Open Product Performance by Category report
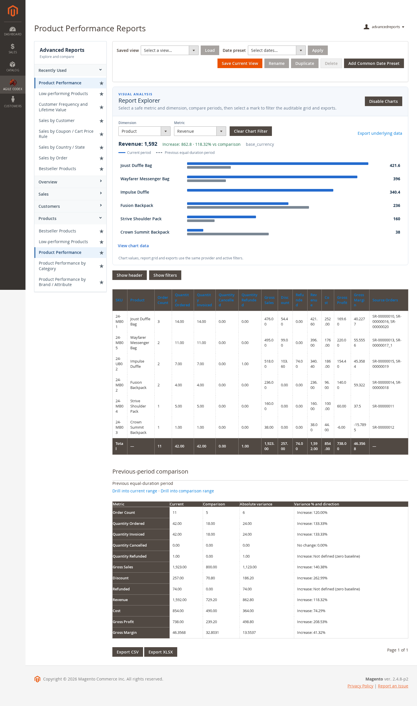417x706 pixels. pos(62,266)
